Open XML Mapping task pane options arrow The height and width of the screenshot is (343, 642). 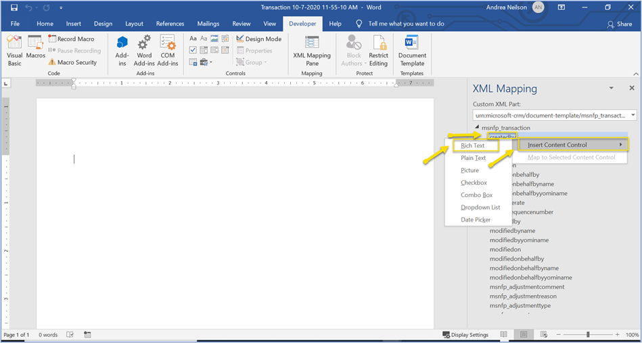[612, 88]
